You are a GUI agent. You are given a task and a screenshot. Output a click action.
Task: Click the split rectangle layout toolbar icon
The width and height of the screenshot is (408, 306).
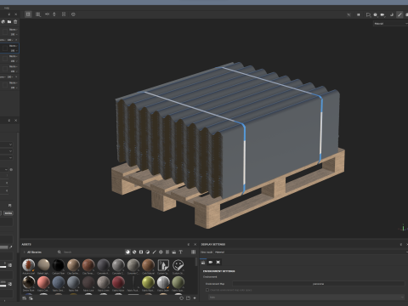pos(64,14)
